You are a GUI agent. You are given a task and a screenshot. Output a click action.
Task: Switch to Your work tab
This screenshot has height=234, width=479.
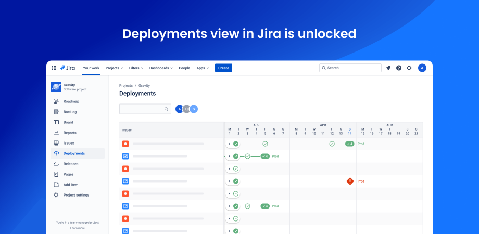[x=91, y=68]
